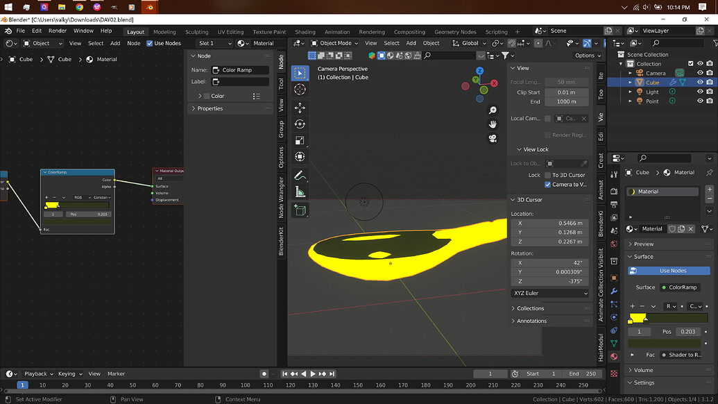Open the Tool properties tab icon
This screenshot has height=404, width=718.
tap(614, 174)
